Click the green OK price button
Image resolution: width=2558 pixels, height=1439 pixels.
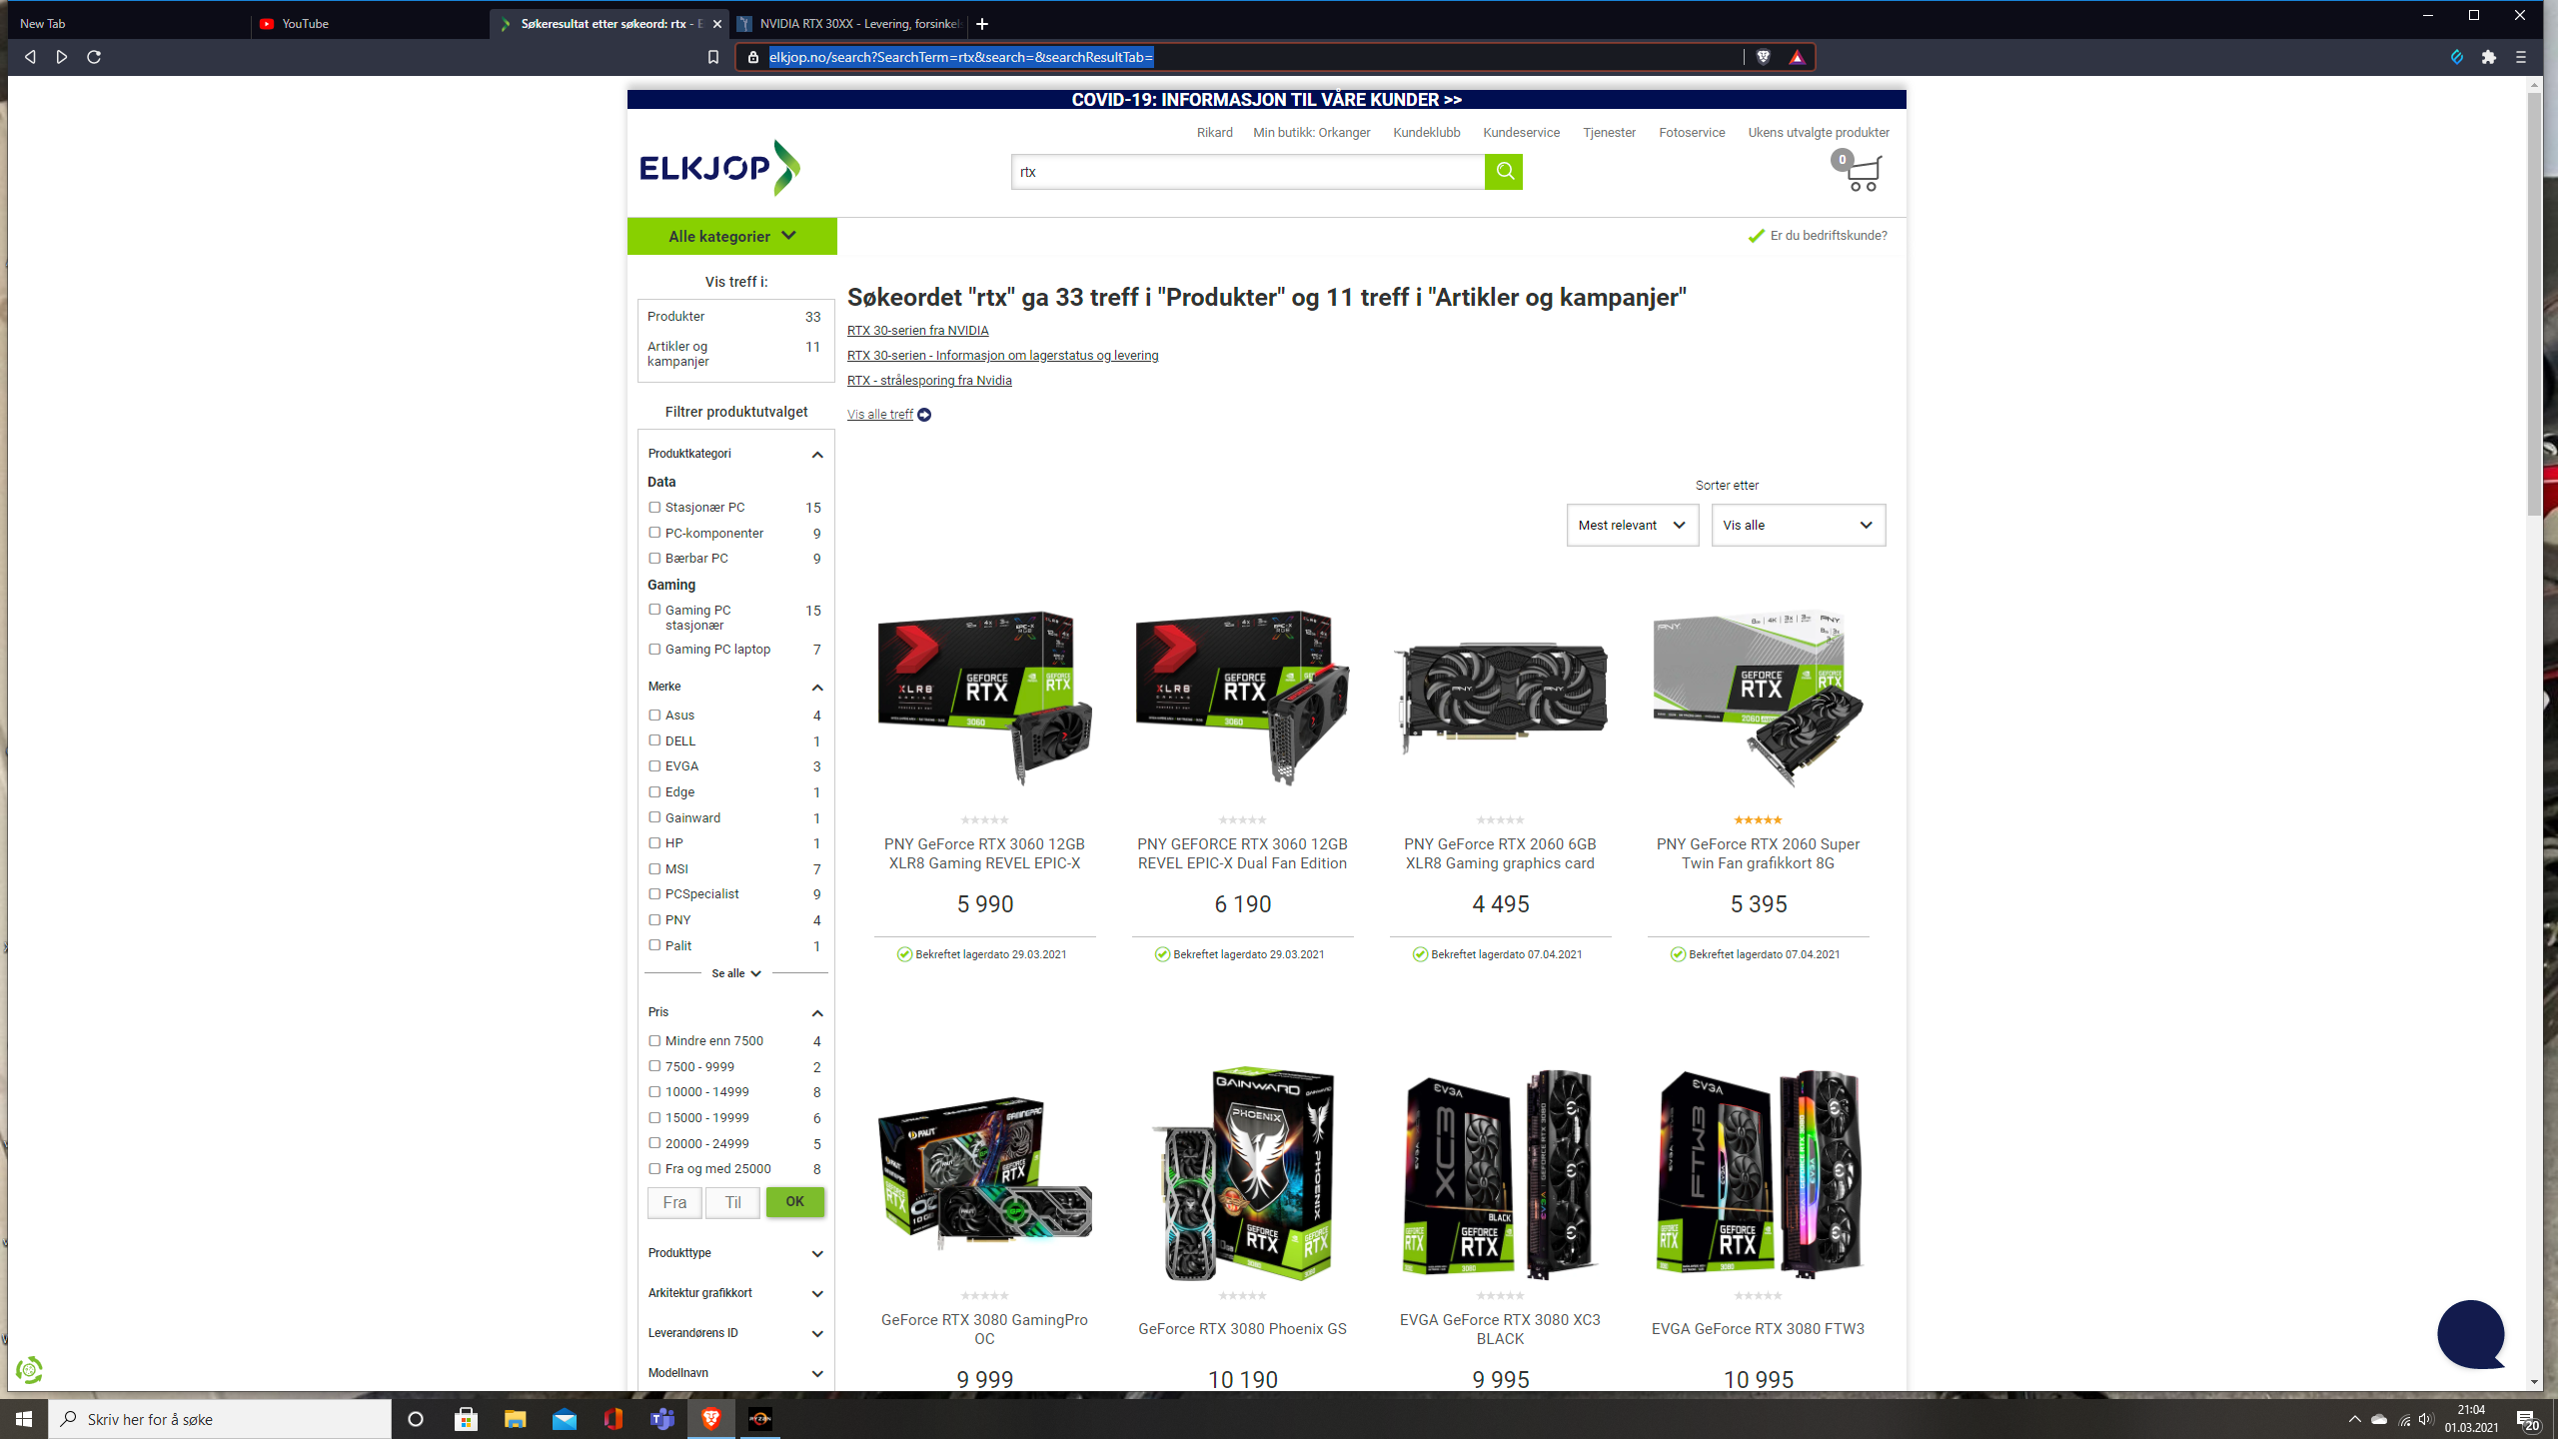point(795,1202)
